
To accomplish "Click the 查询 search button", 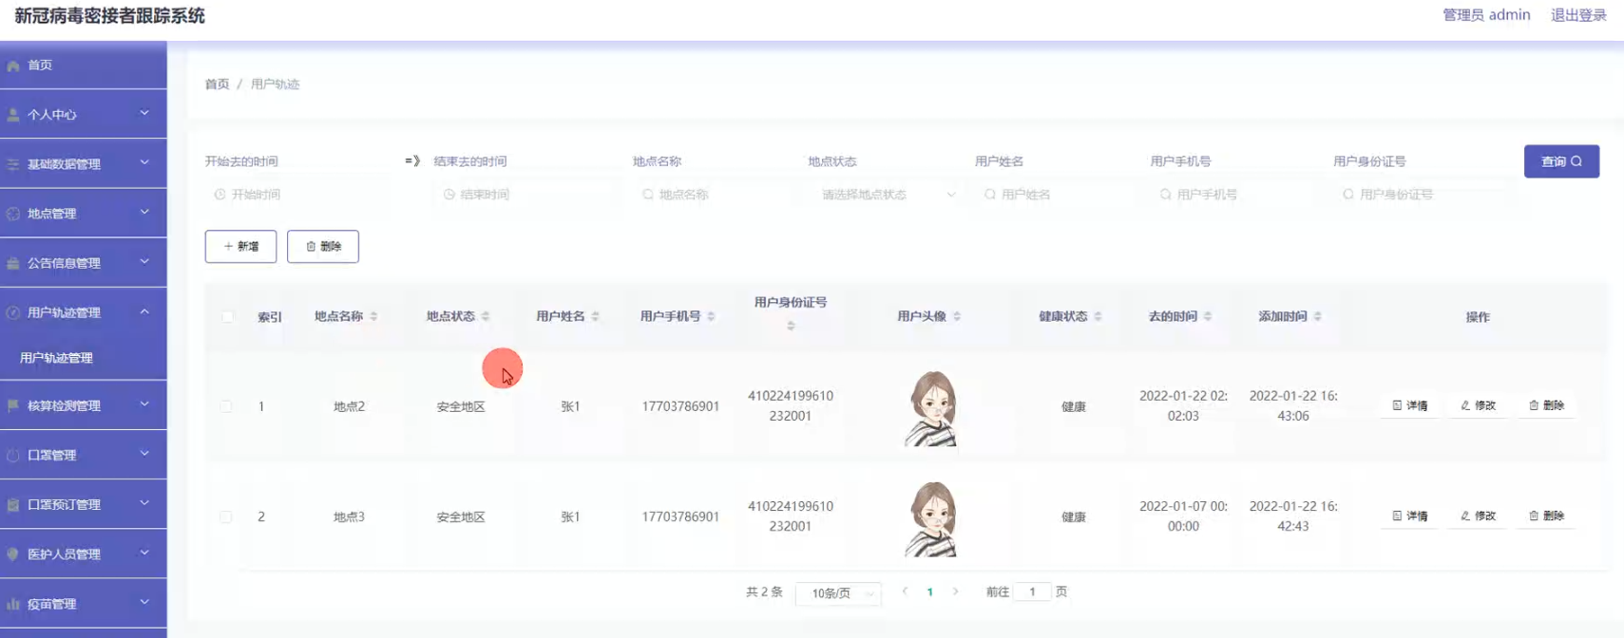I will click(1561, 161).
